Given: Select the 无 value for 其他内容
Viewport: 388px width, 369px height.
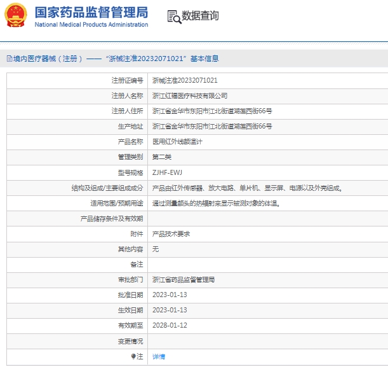Looking at the screenshot, I should coord(156,249).
